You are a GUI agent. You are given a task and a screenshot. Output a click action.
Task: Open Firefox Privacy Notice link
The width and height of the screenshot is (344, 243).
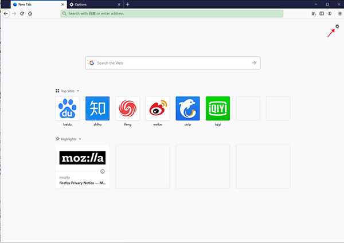coord(82,183)
